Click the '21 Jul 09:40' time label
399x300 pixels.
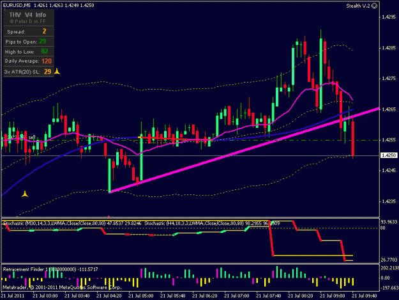tap(364, 296)
